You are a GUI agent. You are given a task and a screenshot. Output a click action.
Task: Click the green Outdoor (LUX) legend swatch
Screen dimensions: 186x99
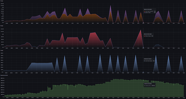pos(144,86)
